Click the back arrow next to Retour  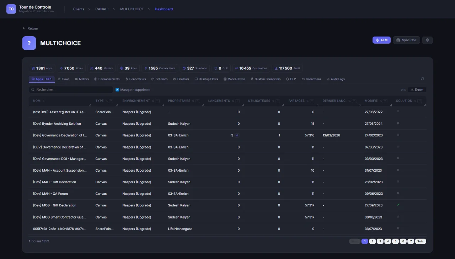(24, 28)
